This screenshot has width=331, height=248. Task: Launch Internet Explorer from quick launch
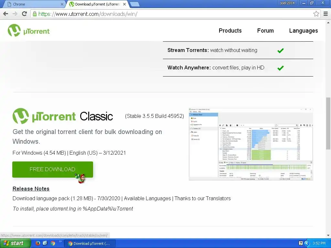(45, 243)
